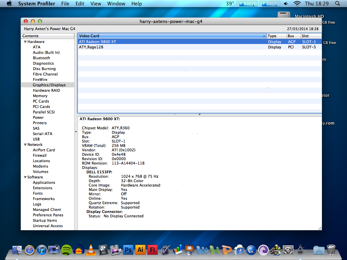
Task: Launch Microsoft Word from the dock
Action: [x=202, y=250]
